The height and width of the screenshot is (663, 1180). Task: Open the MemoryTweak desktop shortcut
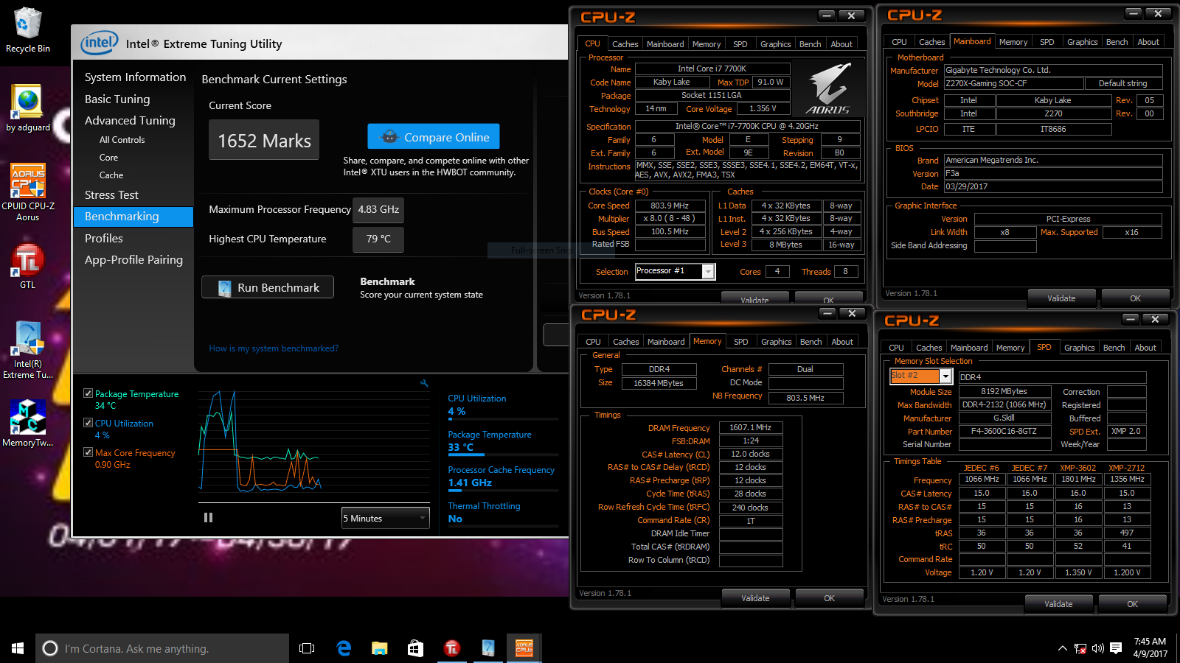pos(27,422)
